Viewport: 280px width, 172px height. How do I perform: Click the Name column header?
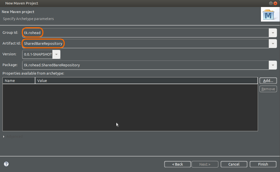pos(19,81)
